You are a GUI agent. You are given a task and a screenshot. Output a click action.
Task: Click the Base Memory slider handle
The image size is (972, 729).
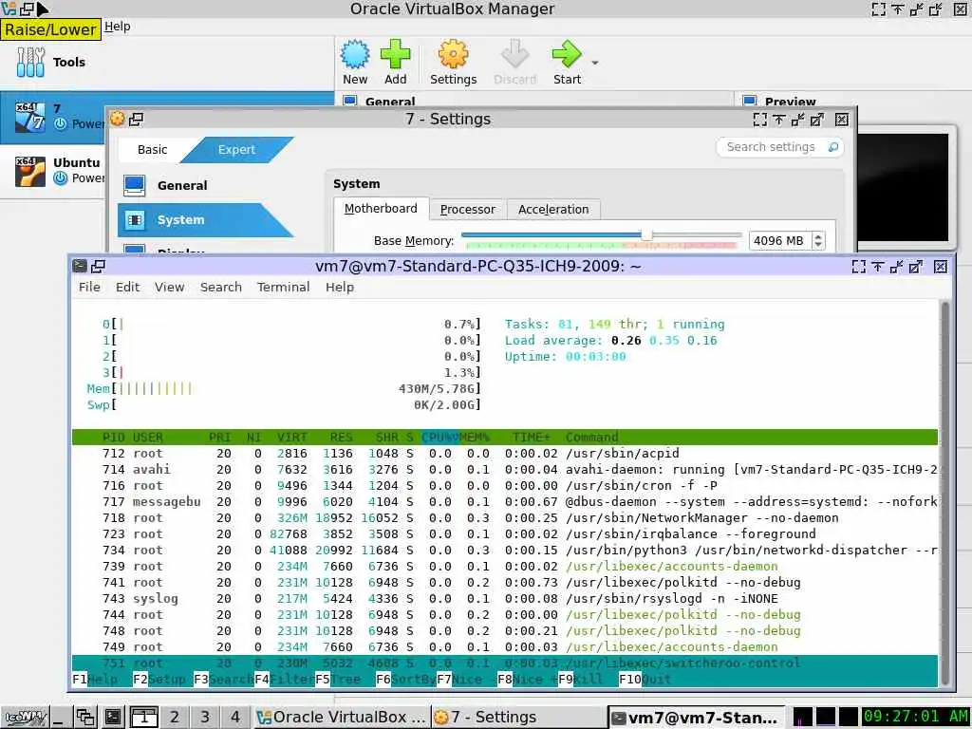point(646,234)
